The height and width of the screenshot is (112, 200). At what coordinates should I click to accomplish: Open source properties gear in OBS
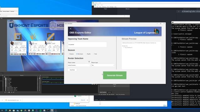point(9,92)
